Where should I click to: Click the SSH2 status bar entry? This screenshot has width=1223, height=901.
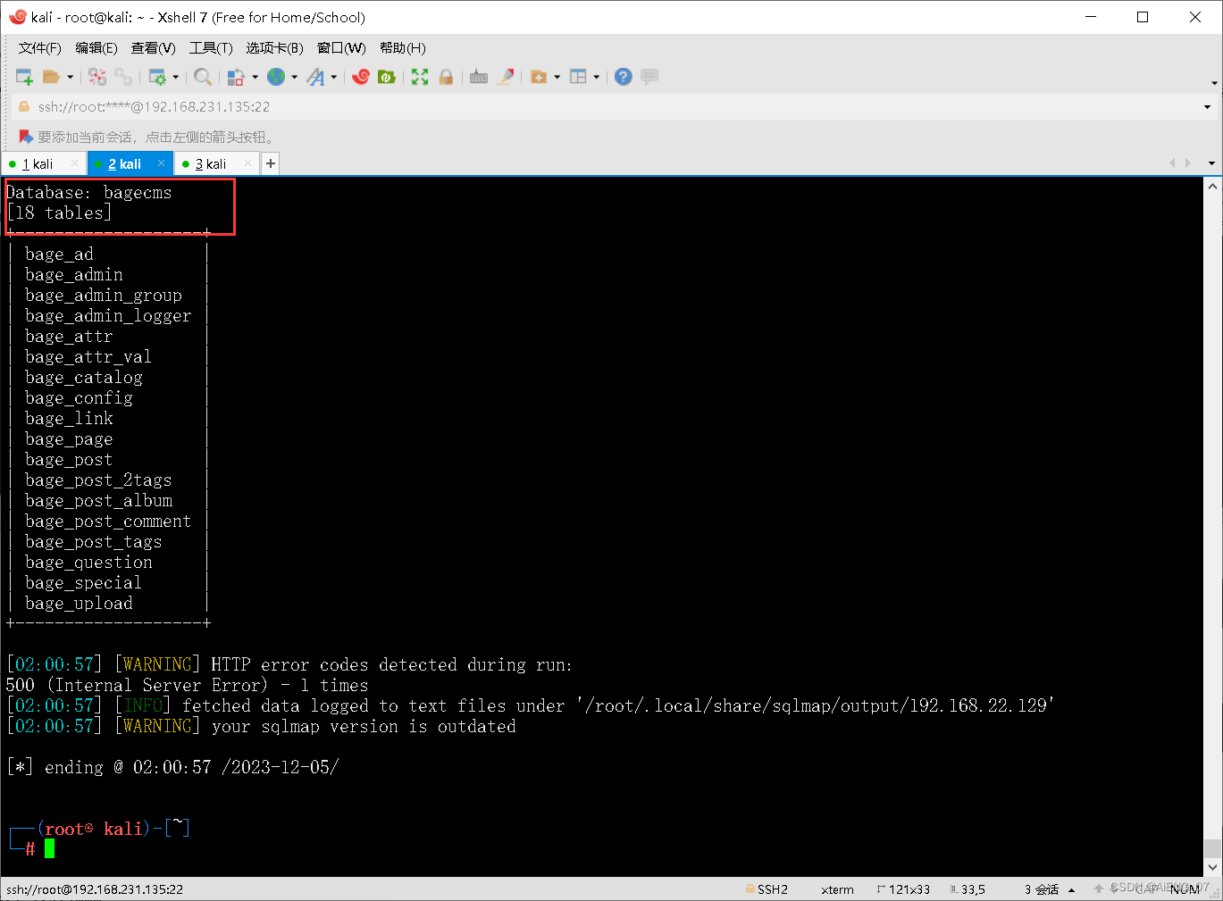[x=766, y=889]
